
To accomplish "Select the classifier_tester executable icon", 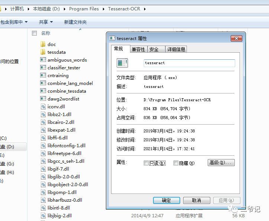I will pyautogui.click(x=43, y=67).
